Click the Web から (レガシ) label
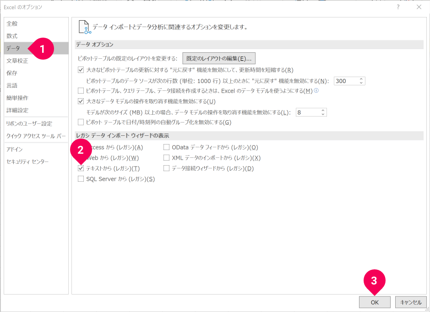This screenshot has height=312, width=430. pyautogui.click(x=113, y=158)
